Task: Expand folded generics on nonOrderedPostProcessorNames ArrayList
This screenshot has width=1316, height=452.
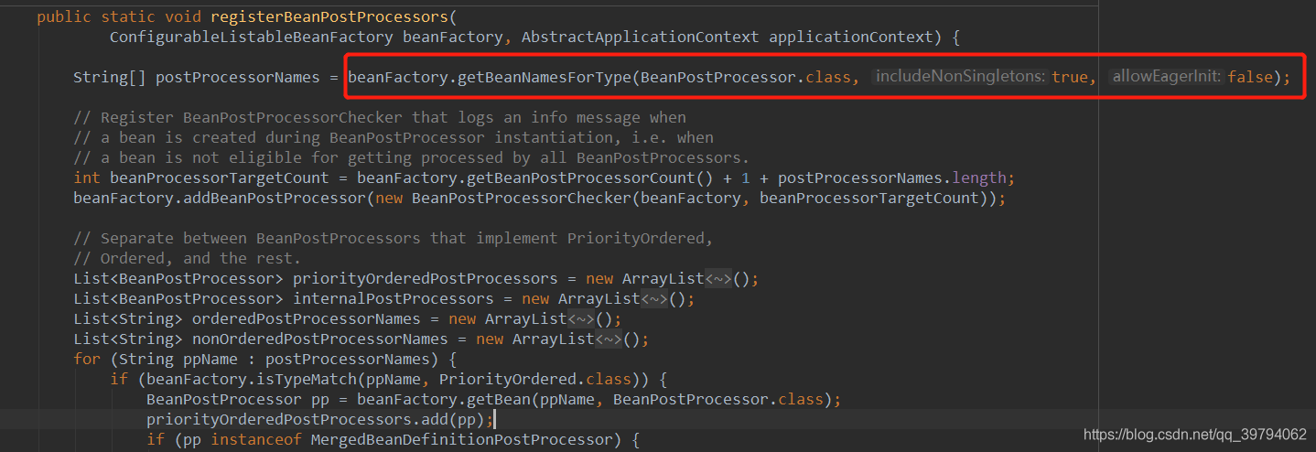Action: (609, 339)
